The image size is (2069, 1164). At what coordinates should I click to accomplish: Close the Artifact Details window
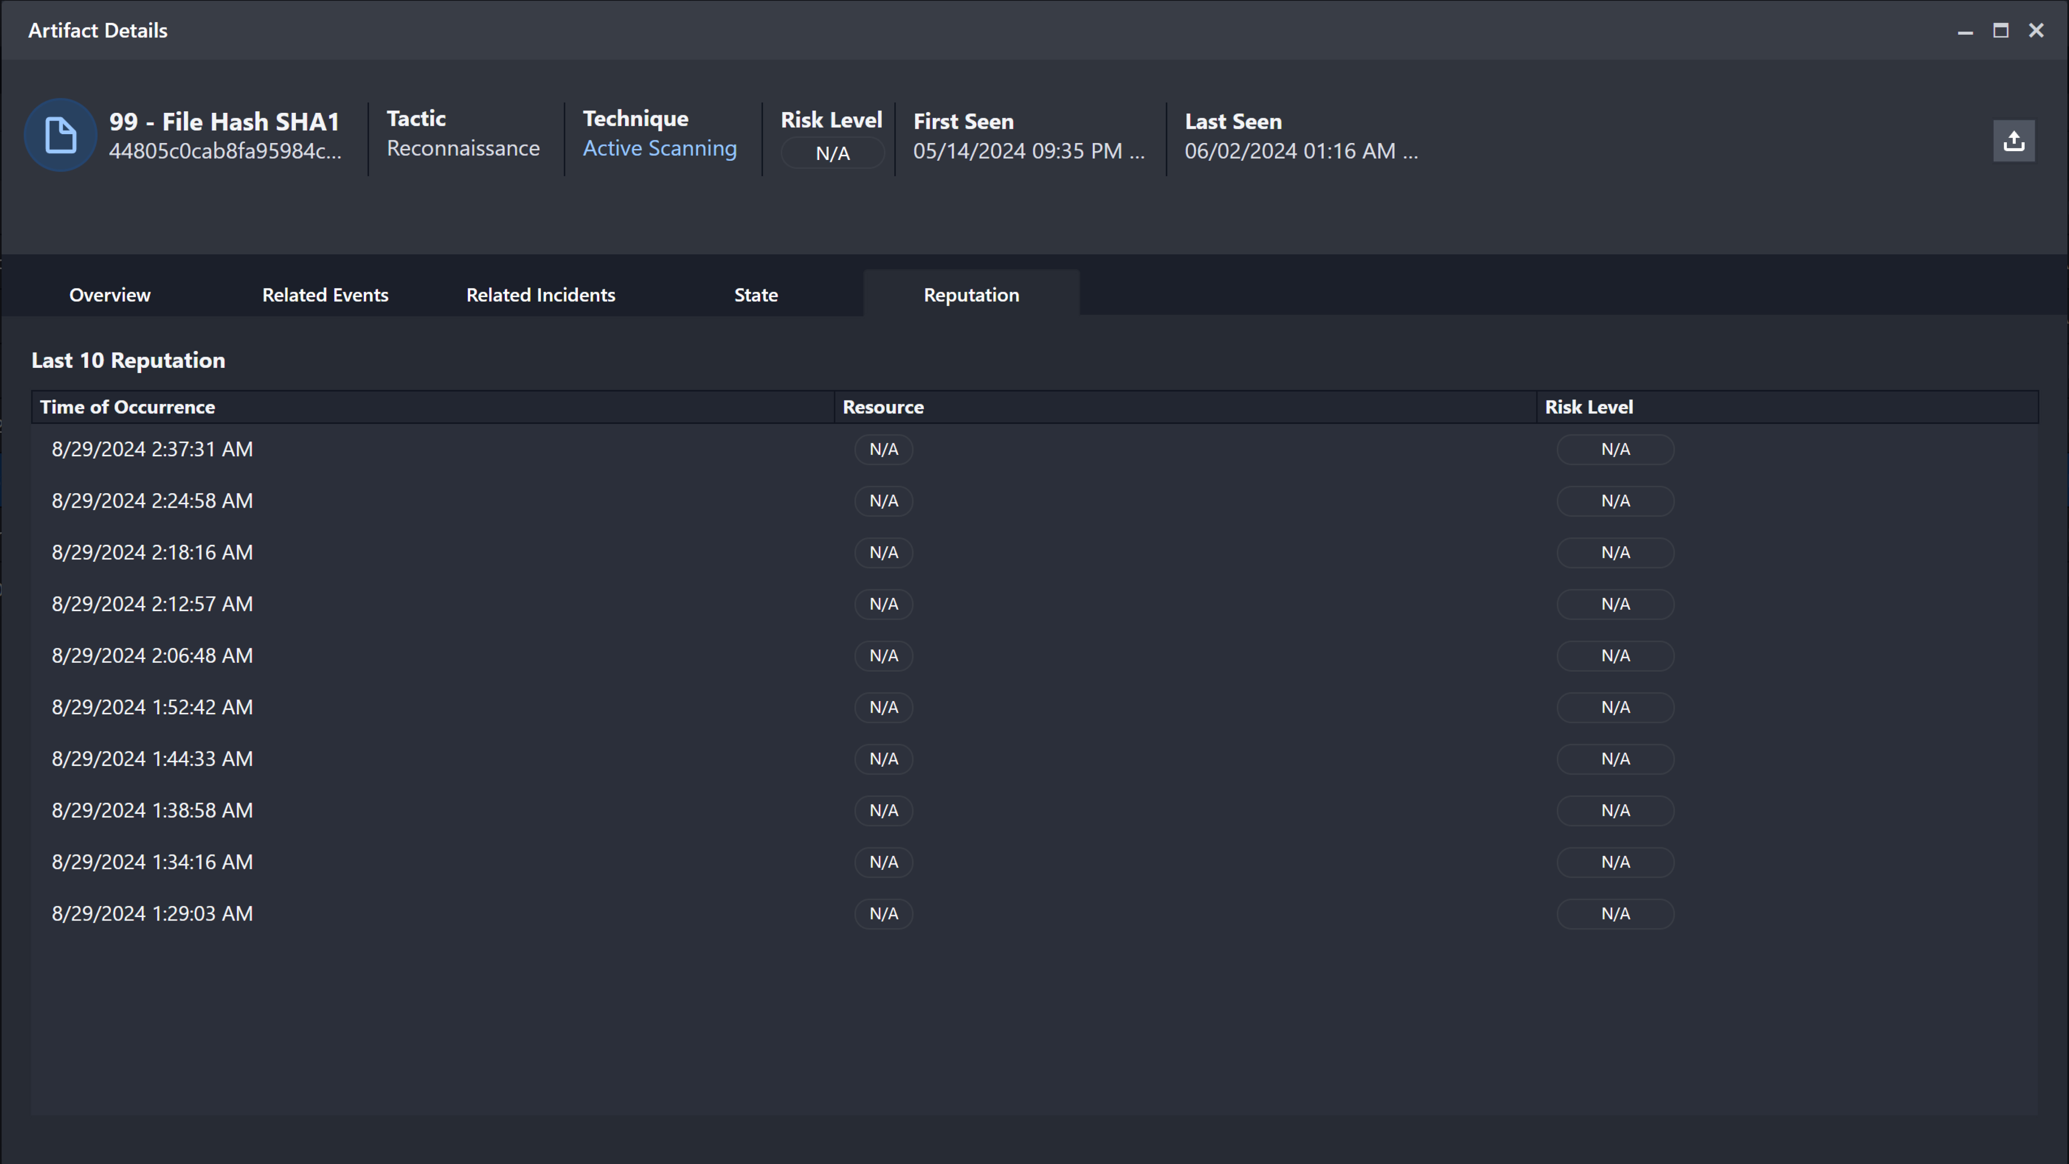click(x=2036, y=31)
